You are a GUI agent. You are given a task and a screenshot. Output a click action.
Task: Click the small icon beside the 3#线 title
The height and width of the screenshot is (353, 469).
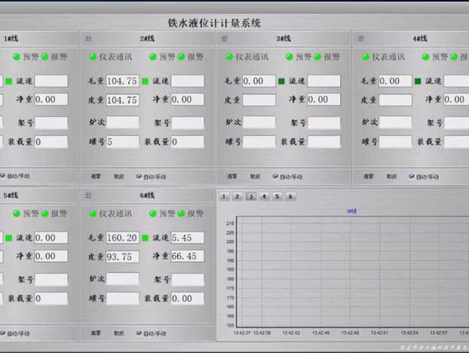(x=224, y=38)
